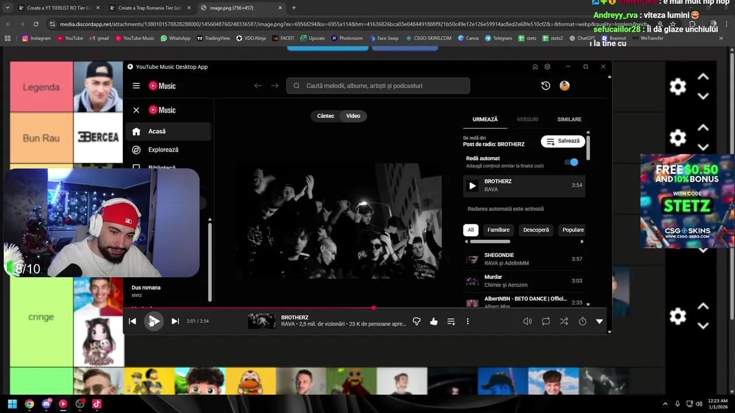Open the YouTube Music bookmark
This screenshot has height=413, width=735.
point(135,38)
